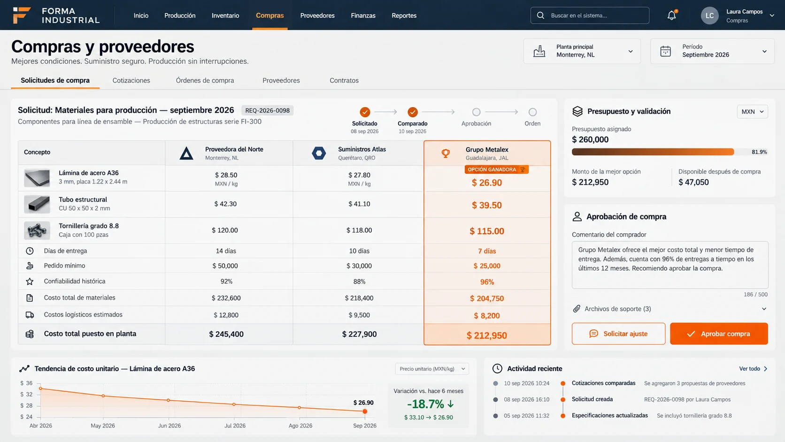785x442 pixels.
Task: Click the Buscar en el sistema field
Action: 590,16
